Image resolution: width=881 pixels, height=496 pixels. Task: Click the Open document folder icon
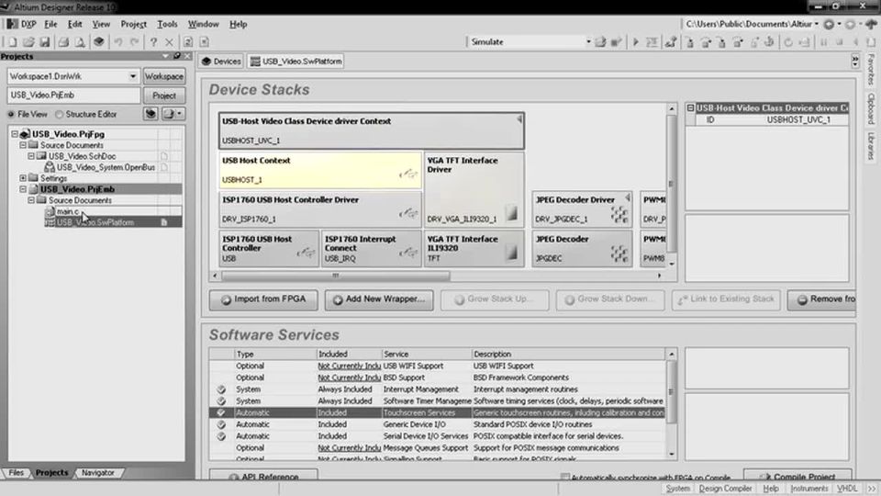click(x=28, y=42)
